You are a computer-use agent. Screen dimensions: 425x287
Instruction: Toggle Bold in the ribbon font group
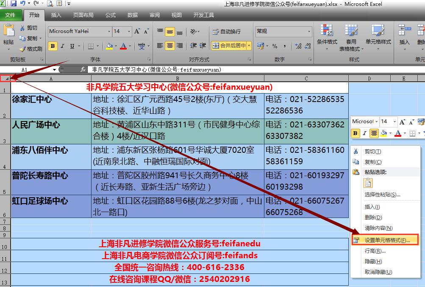coord(53,46)
